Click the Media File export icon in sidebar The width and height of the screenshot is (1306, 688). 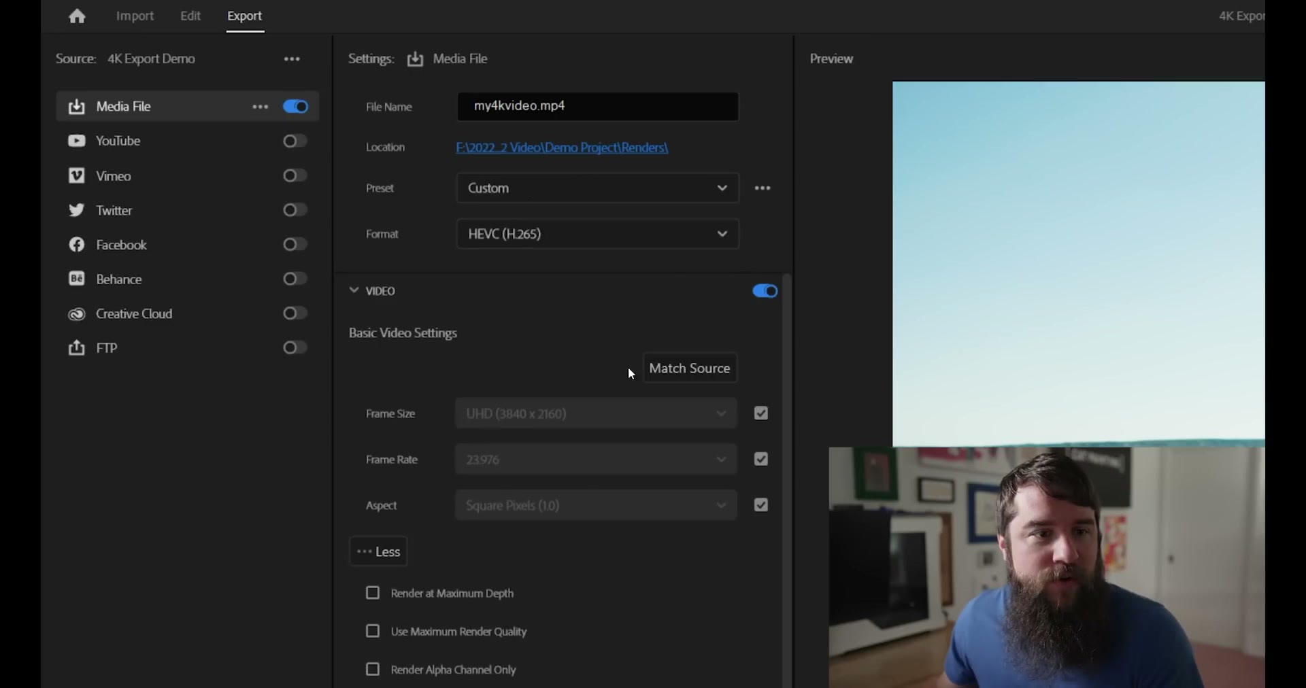pos(77,107)
